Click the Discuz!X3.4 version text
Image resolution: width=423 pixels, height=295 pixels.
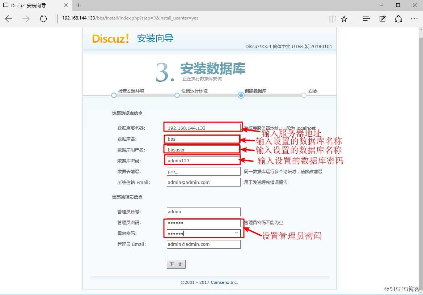point(289,46)
